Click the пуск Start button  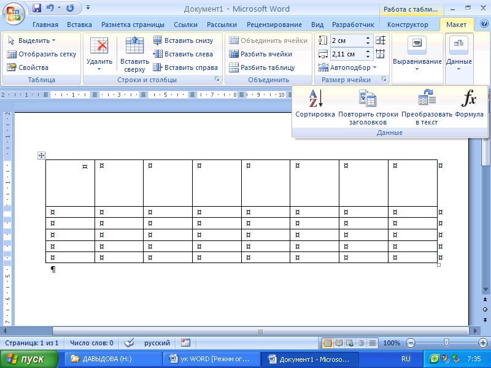point(29,359)
